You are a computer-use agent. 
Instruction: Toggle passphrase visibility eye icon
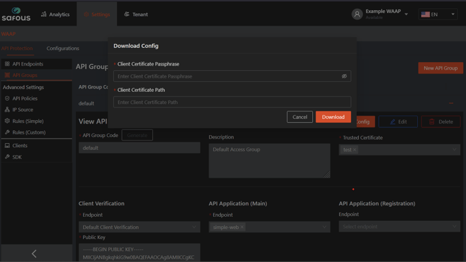point(344,76)
